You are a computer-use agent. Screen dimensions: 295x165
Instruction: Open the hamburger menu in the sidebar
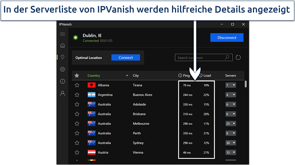[63, 34]
